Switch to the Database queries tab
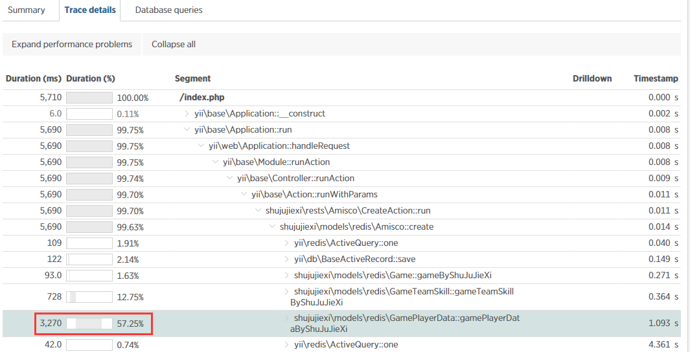Viewport: 690px width, 352px height. pos(168,10)
